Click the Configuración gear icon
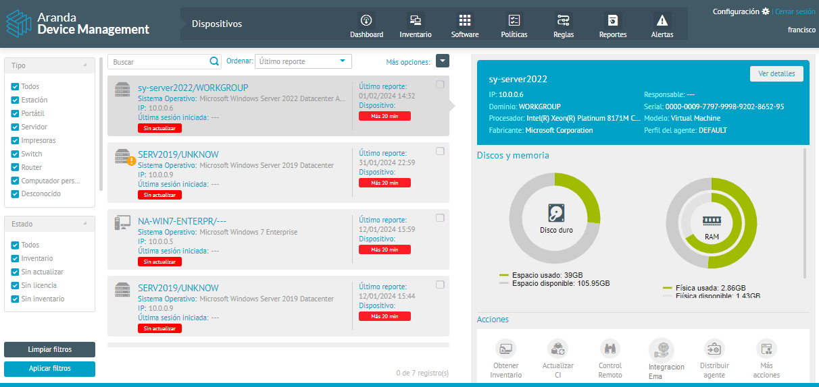This screenshot has height=387, width=819. point(766,11)
